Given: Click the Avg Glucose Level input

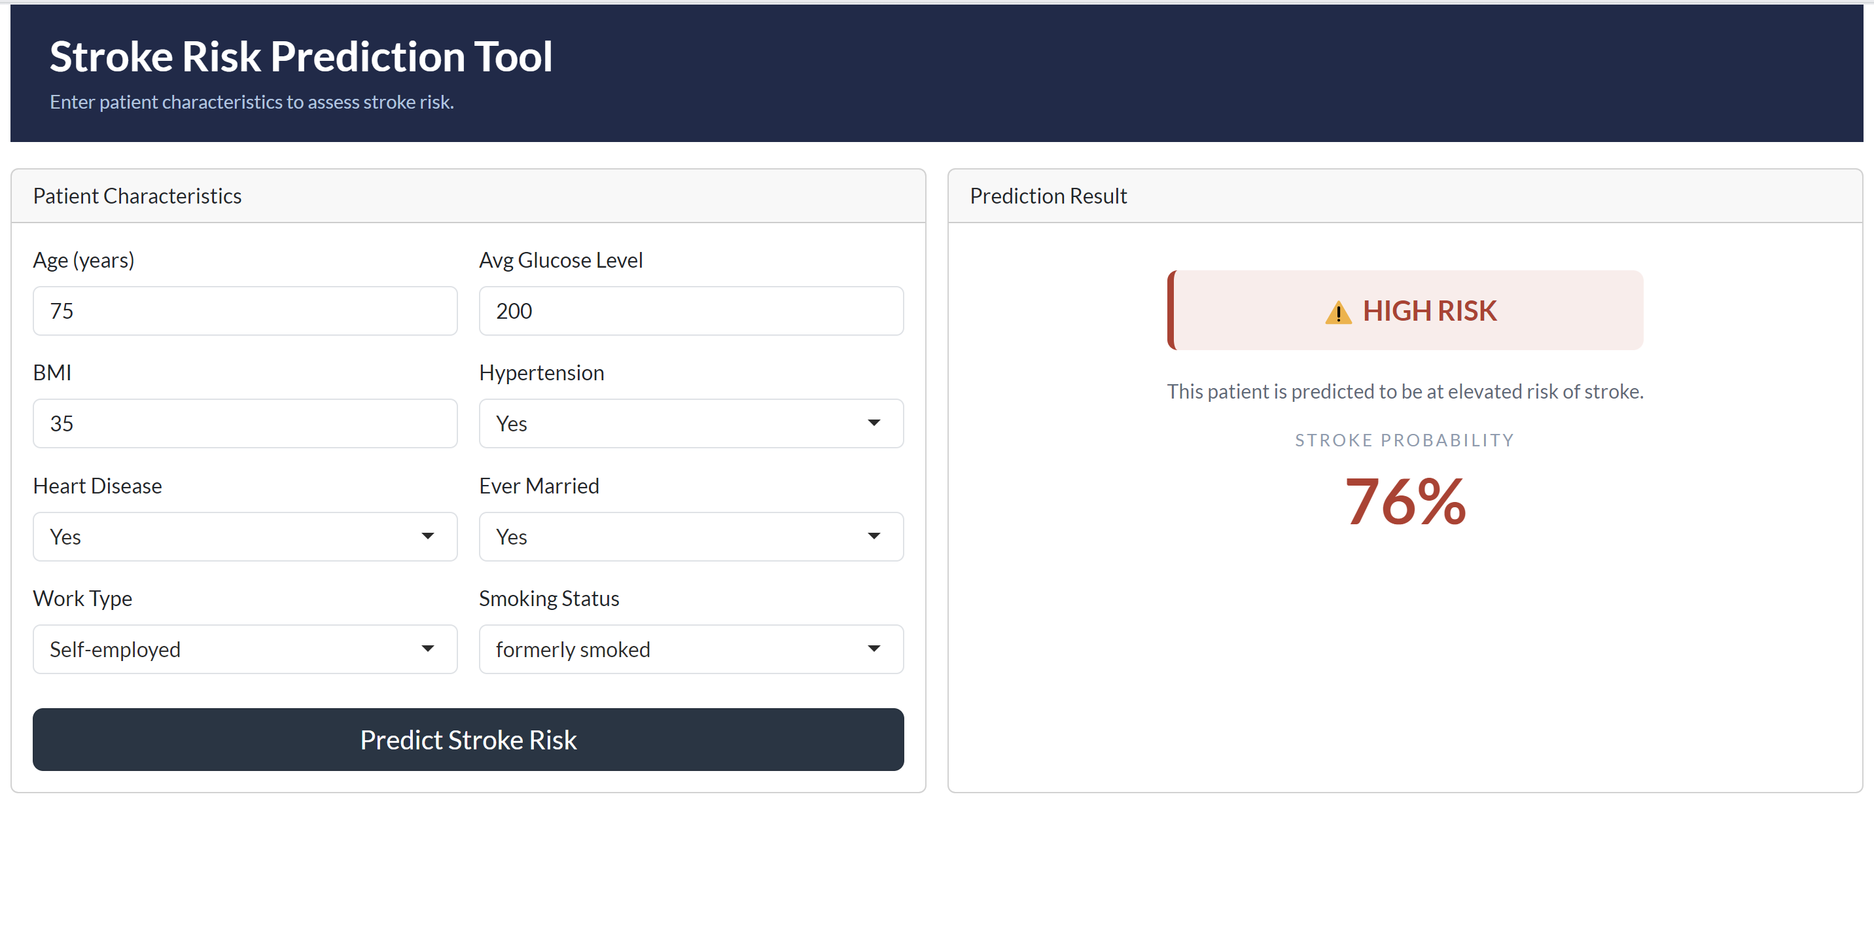Looking at the screenshot, I should pos(690,311).
